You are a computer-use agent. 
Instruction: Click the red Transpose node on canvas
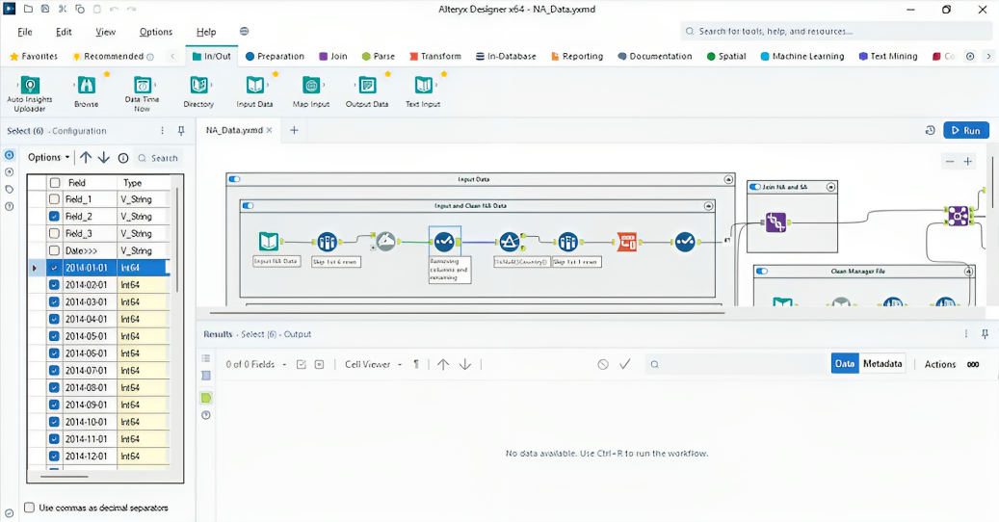627,242
